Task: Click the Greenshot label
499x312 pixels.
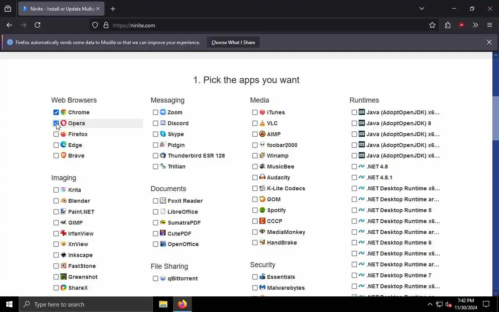Action: click(83, 277)
